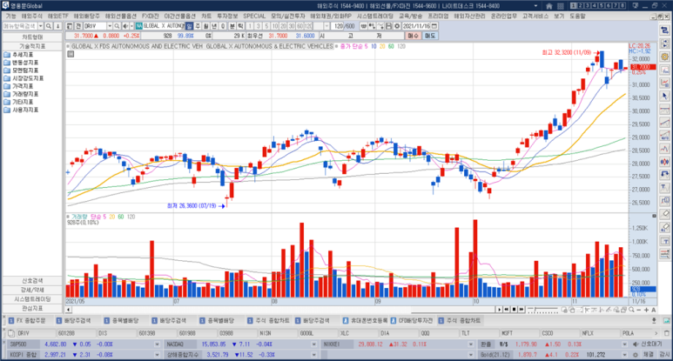Screen dimensions: 673x361
Task: Expand the 추세지표 folder in indicator tree
Action: click(23, 55)
